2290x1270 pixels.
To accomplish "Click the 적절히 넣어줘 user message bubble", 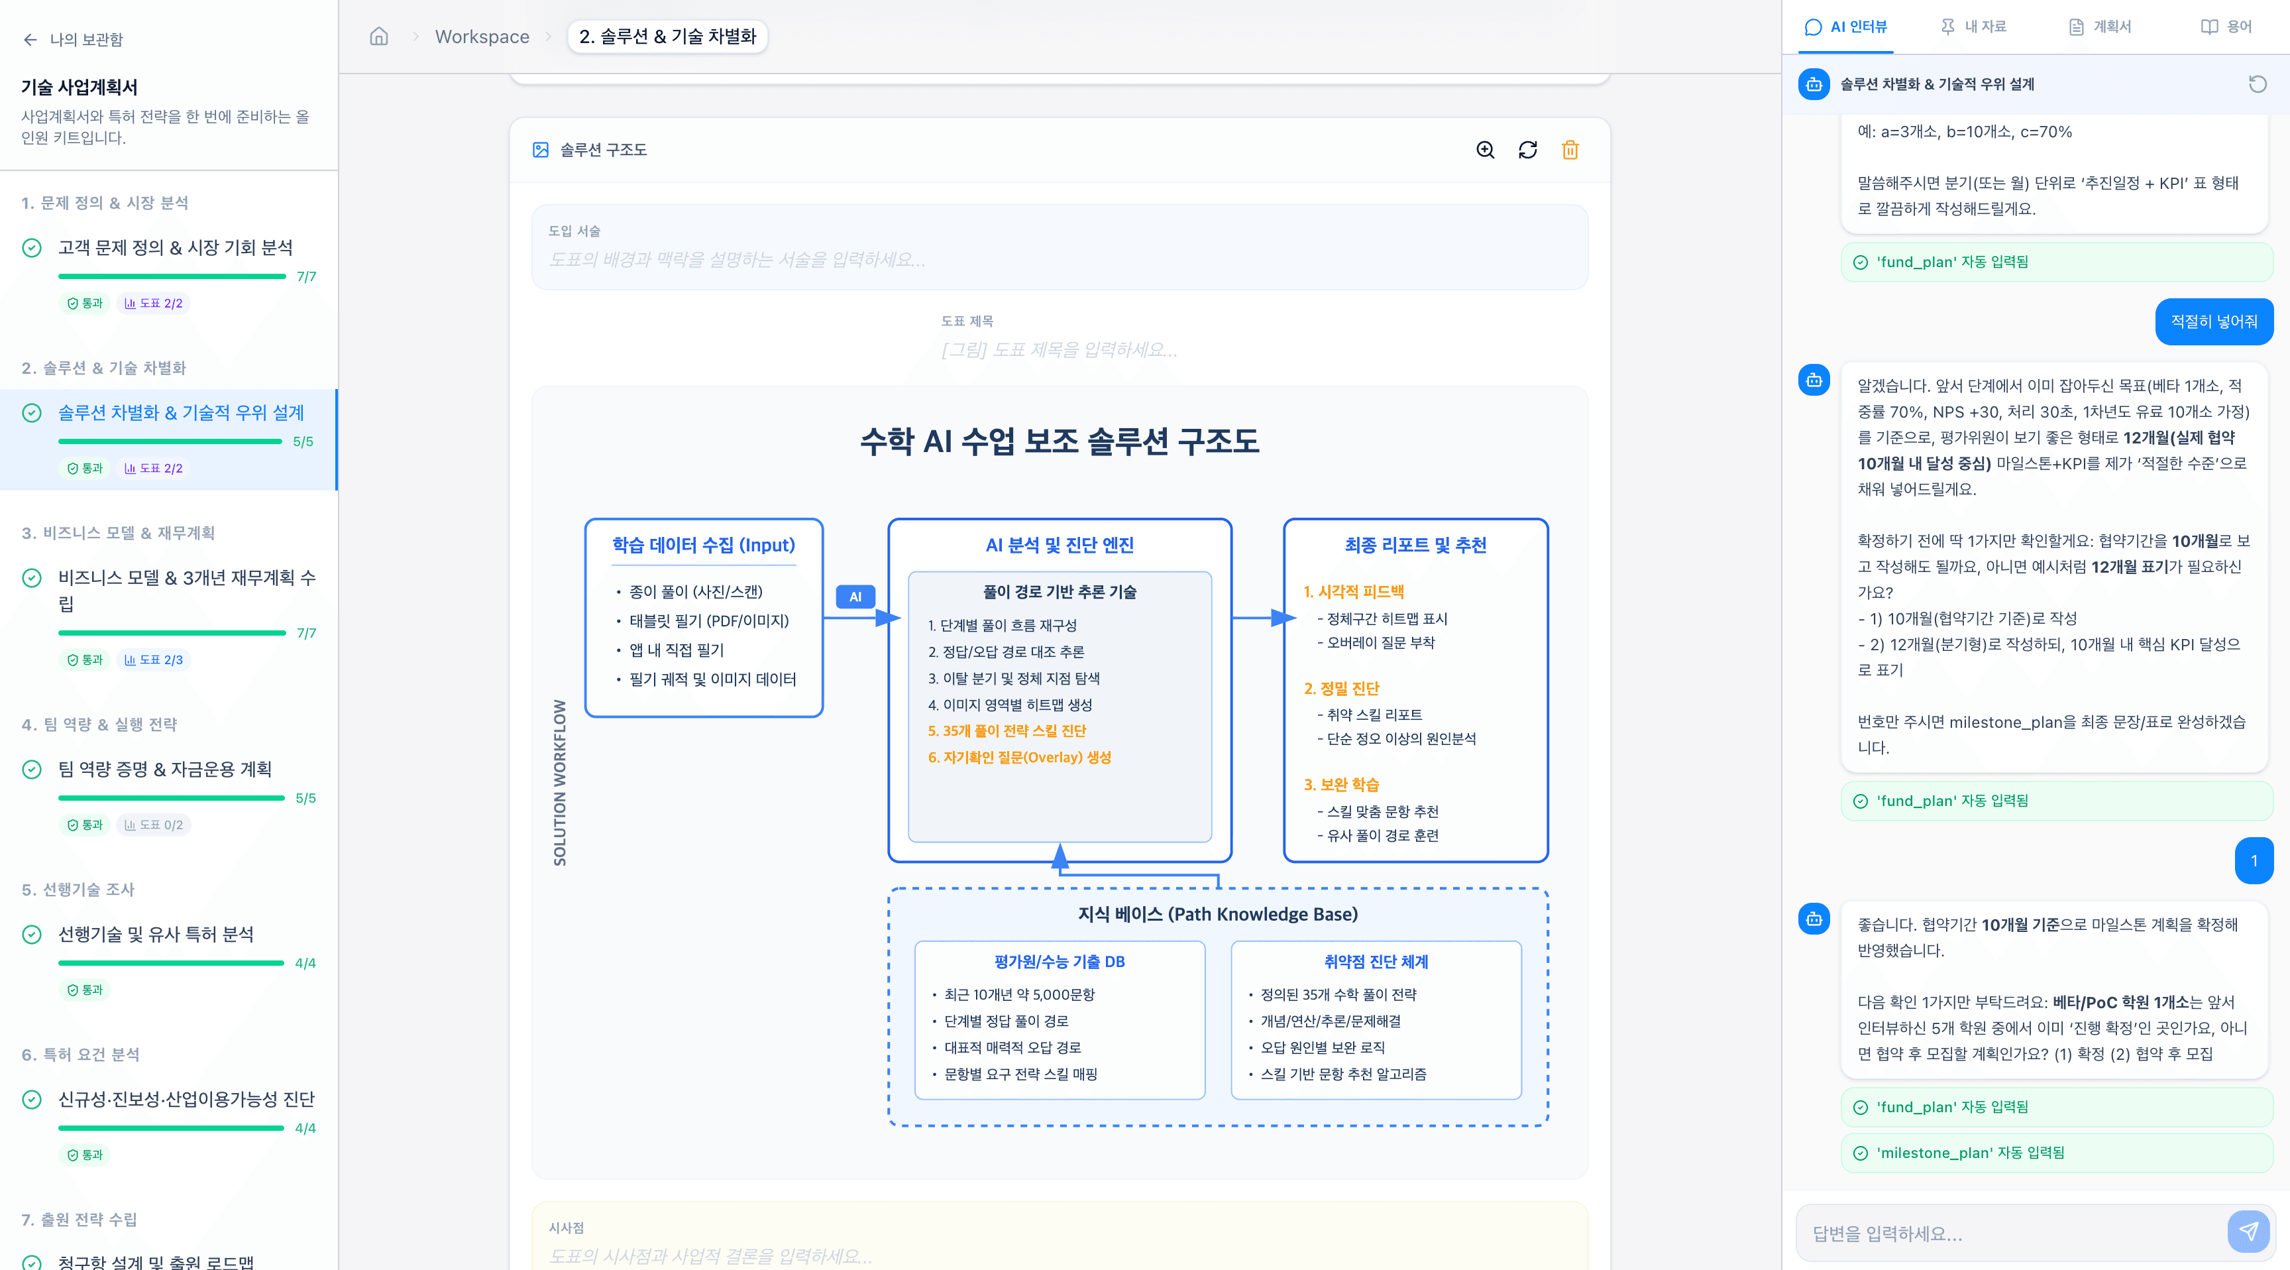I will click(2214, 321).
